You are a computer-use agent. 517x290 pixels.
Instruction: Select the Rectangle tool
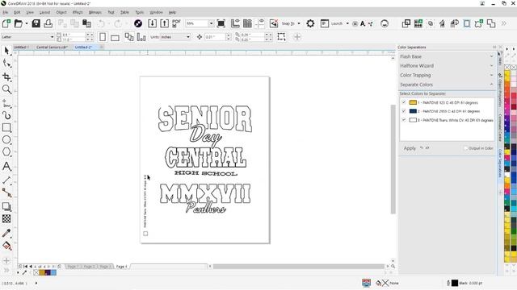(x=6, y=127)
